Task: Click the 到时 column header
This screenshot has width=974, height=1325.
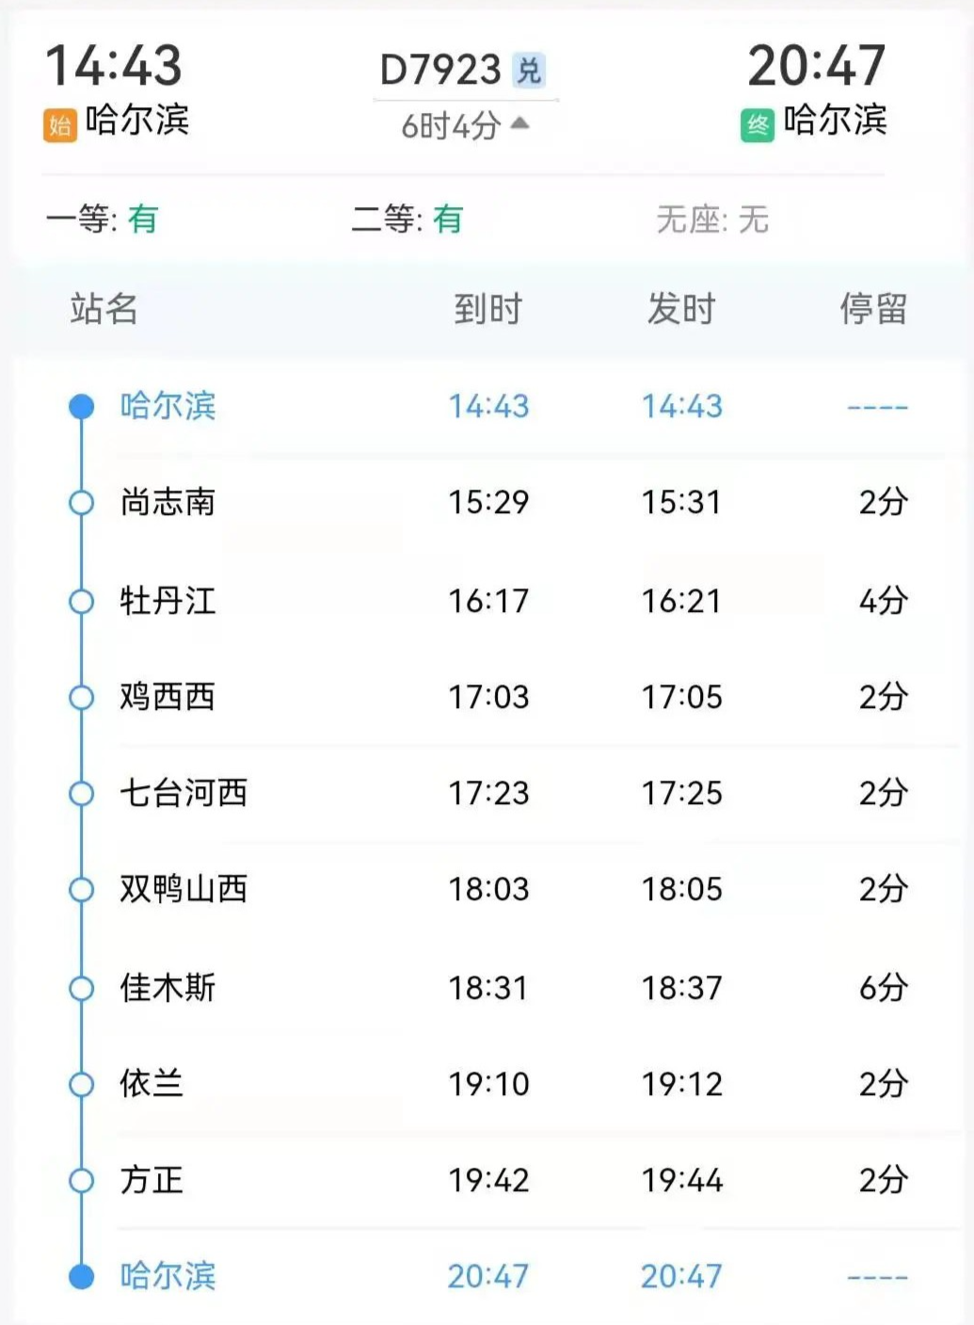Action: (x=487, y=309)
